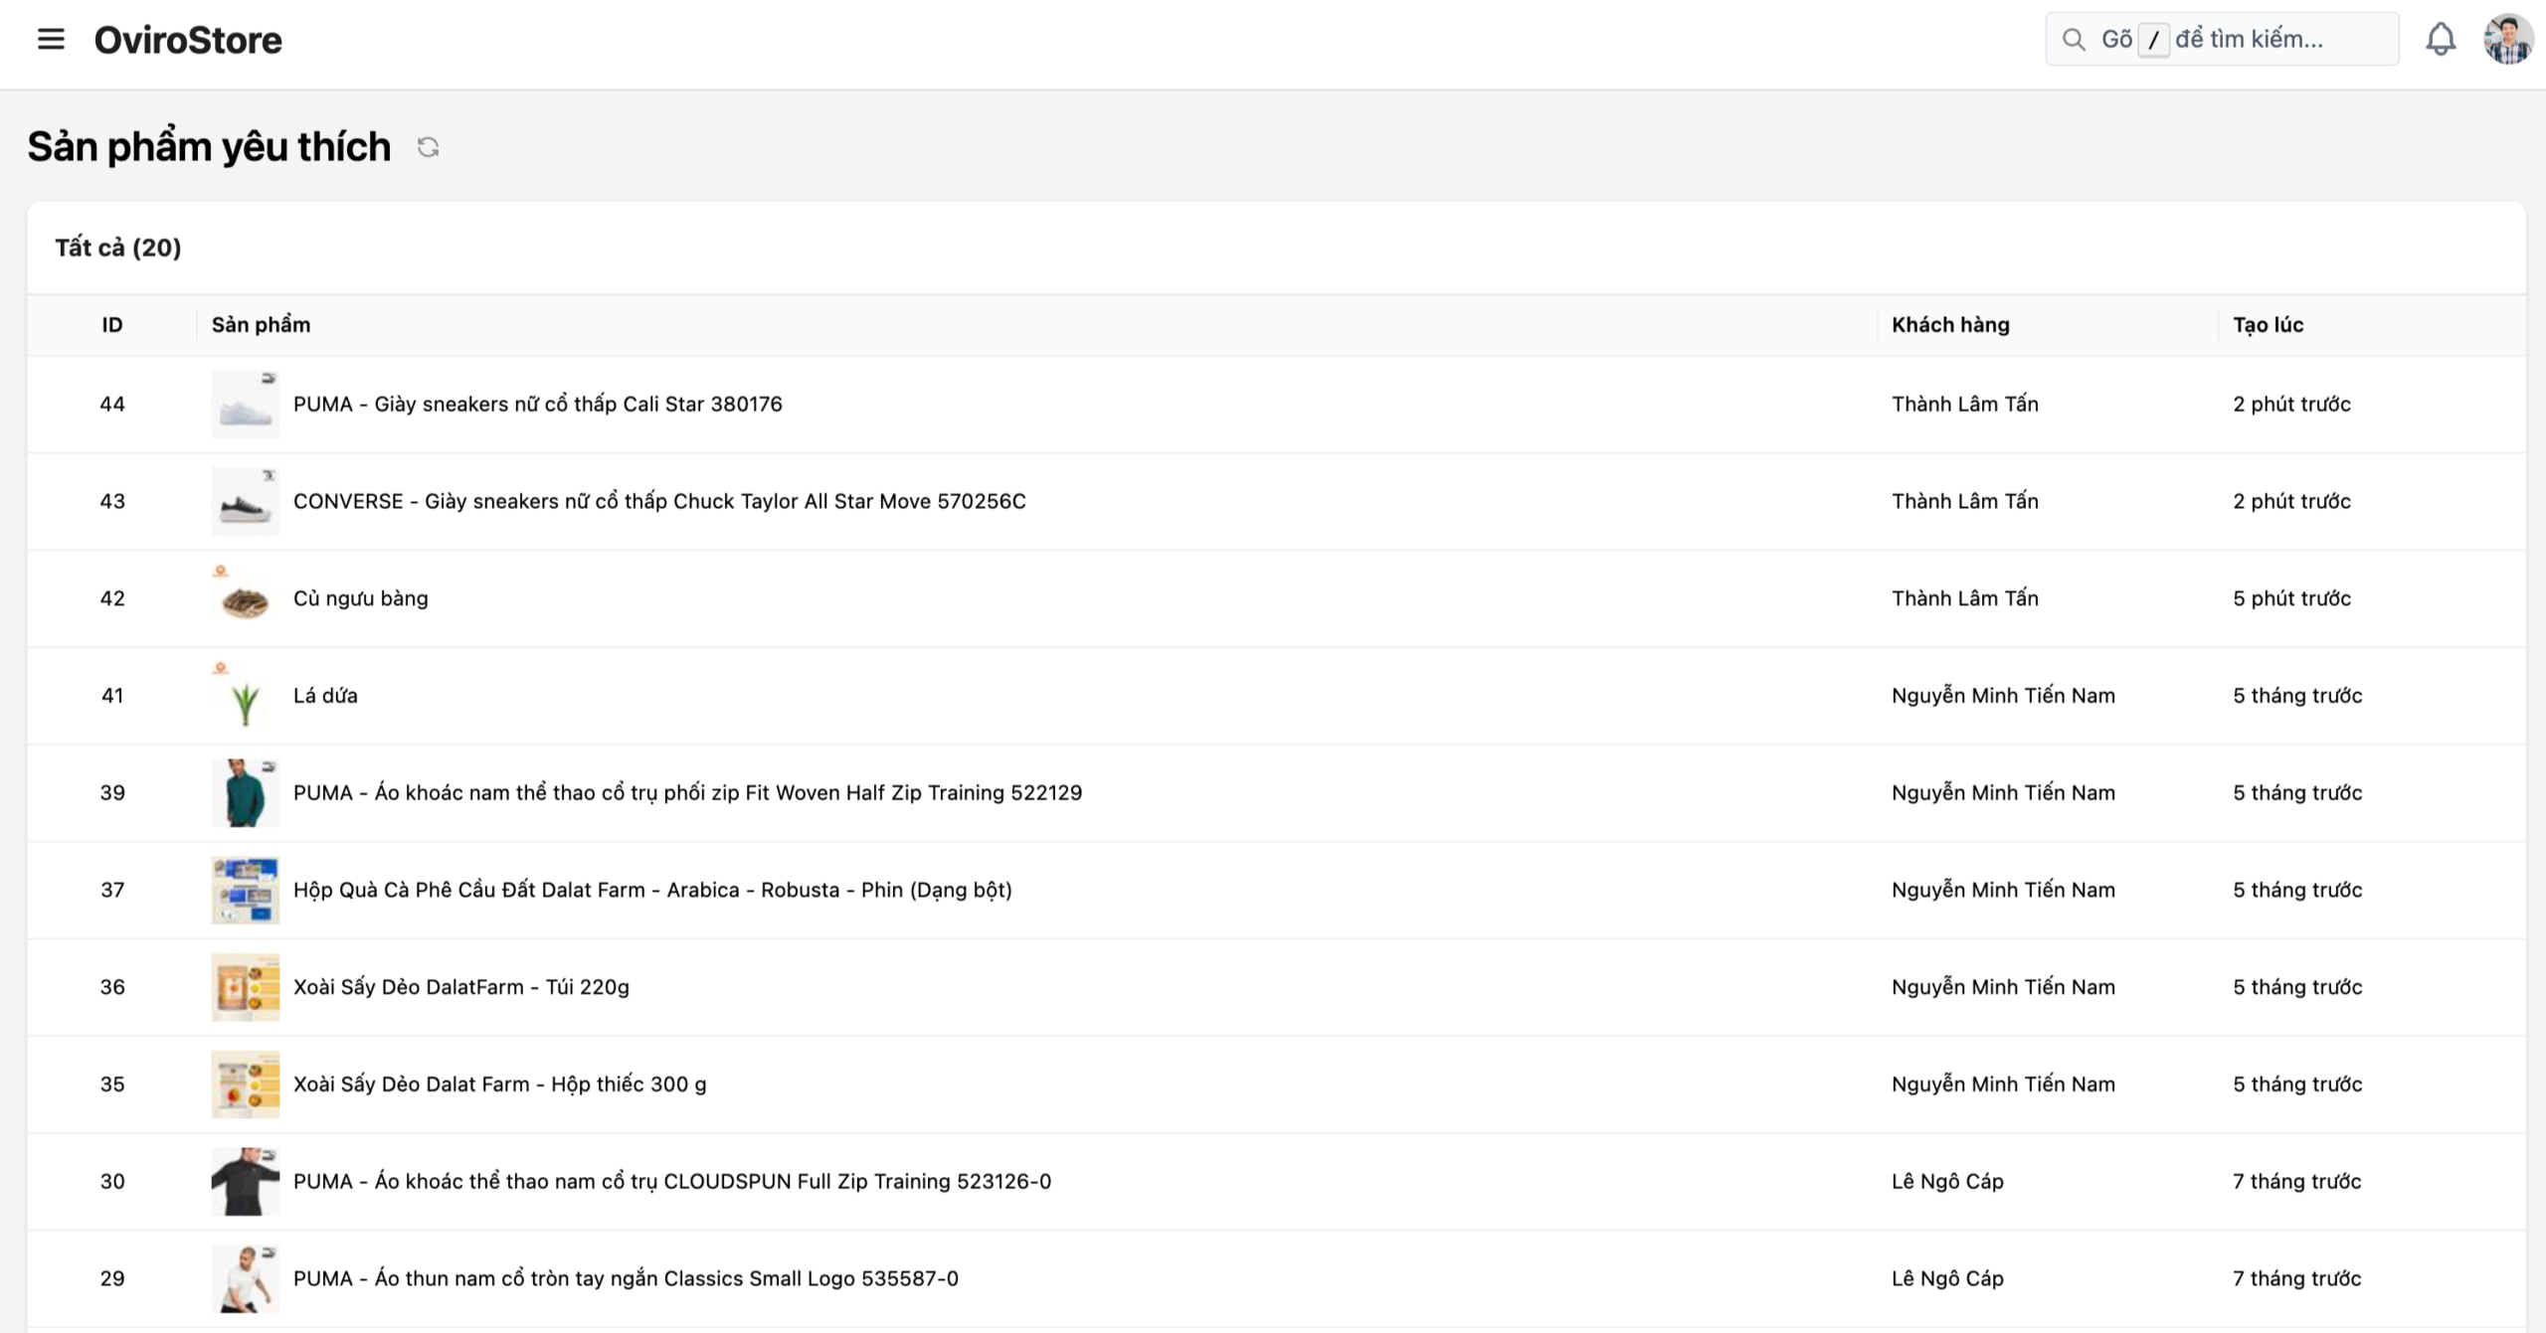This screenshot has height=1333, width=2546.
Task: Click the CONVERSE Chuck Taylor thumbnail
Action: (245, 502)
